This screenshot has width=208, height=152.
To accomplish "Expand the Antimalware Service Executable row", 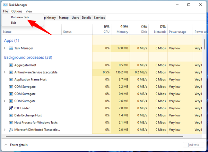I will click(x=4, y=72).
